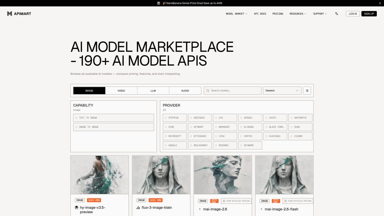Viewport: 384px width, 216px height.
Task: Click the Sign Up button
Action: point(369,14)
